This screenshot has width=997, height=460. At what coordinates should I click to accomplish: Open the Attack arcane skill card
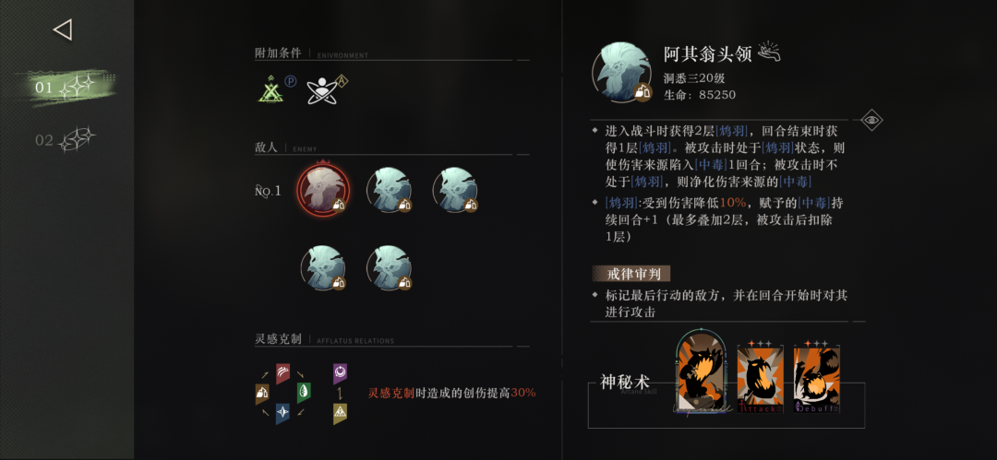pos(761,379)
